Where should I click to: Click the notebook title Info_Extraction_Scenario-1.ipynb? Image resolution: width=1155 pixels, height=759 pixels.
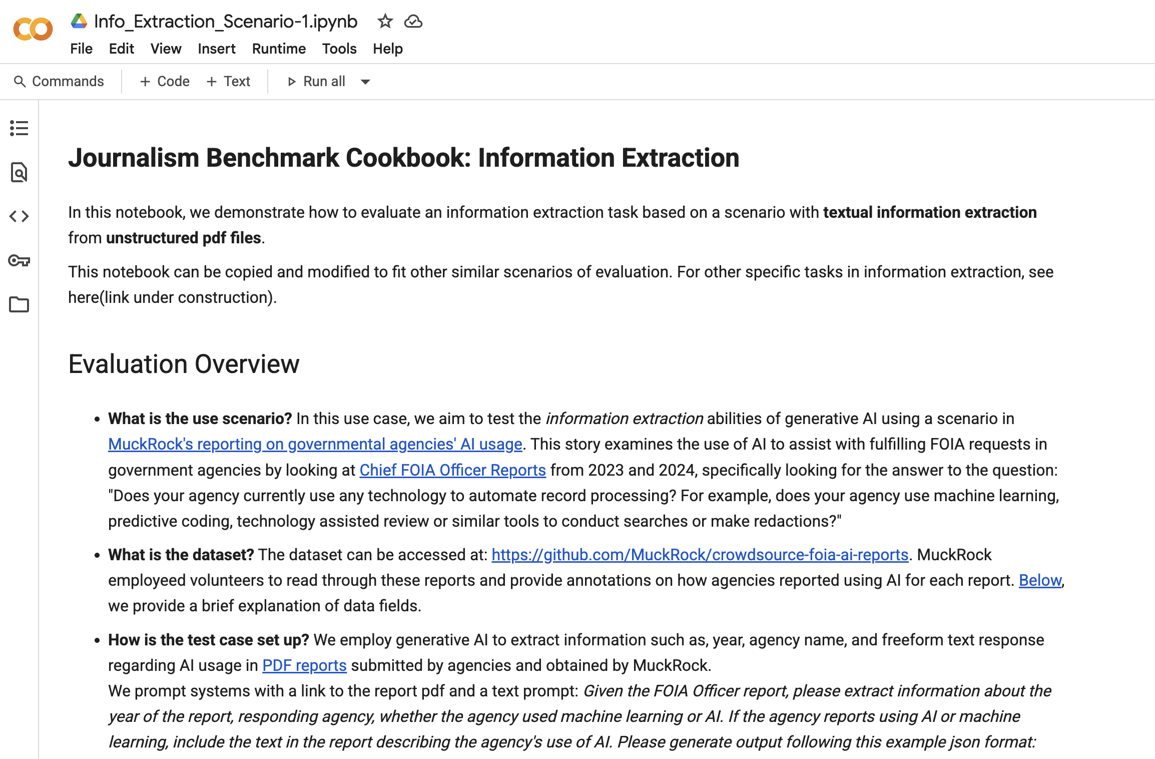click(x=226, y=22)
